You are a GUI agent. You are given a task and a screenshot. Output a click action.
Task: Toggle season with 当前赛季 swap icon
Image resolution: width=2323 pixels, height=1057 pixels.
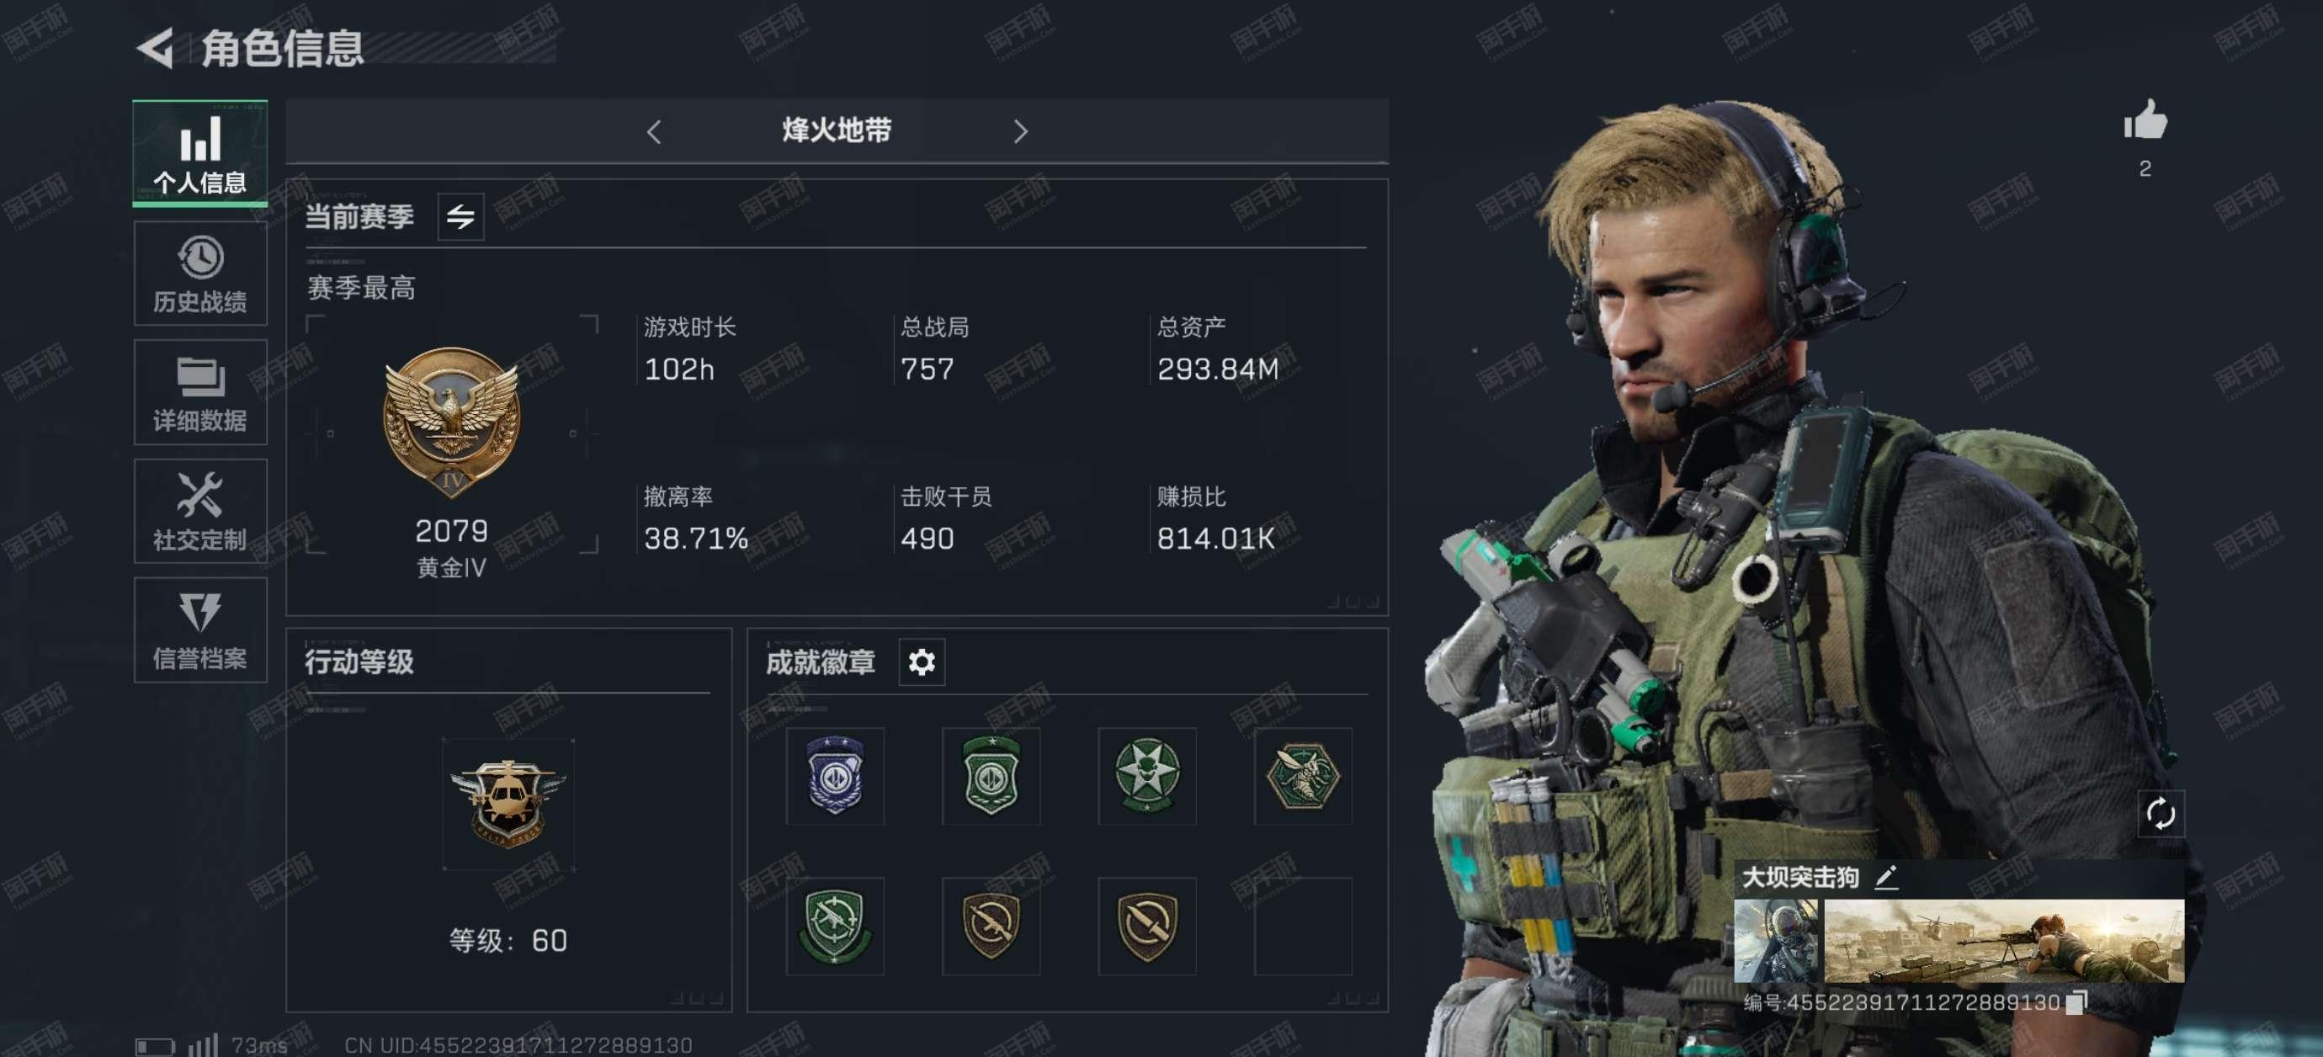(x=461, y=216)
